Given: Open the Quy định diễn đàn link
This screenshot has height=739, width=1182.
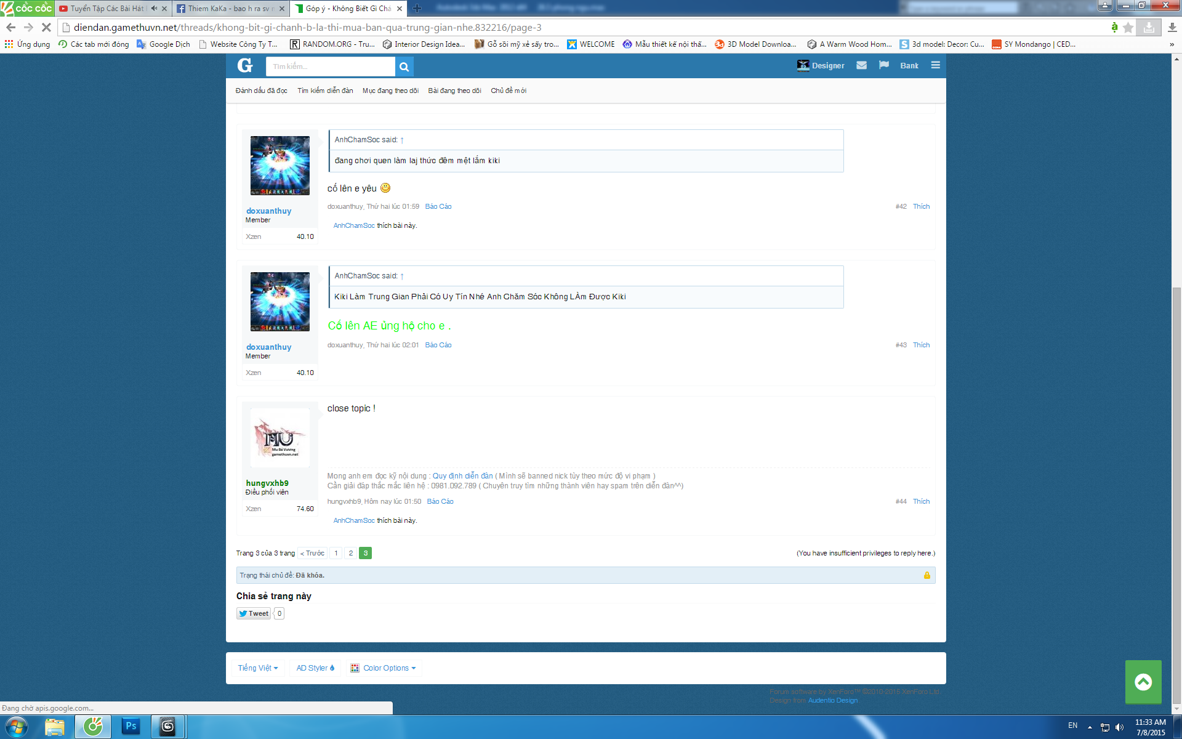Looking at the screenshot, I should point(463,476).
